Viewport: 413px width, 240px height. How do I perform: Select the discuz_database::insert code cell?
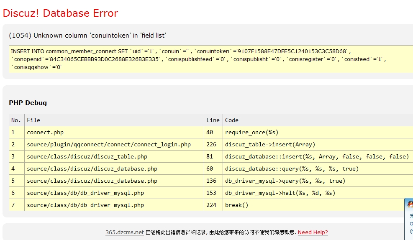pos(318,156)
